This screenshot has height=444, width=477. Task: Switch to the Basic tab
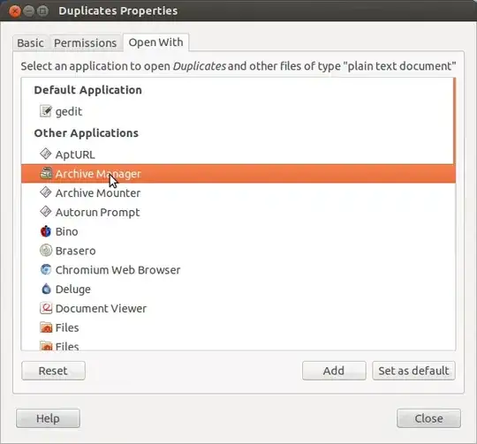[x=30, y=43]
